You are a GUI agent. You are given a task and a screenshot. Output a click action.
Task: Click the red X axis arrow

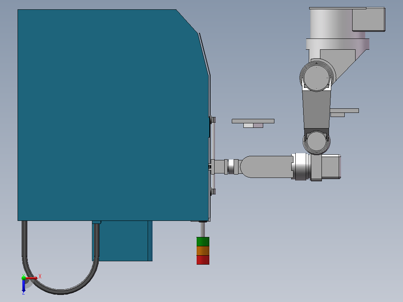point(32,278)
